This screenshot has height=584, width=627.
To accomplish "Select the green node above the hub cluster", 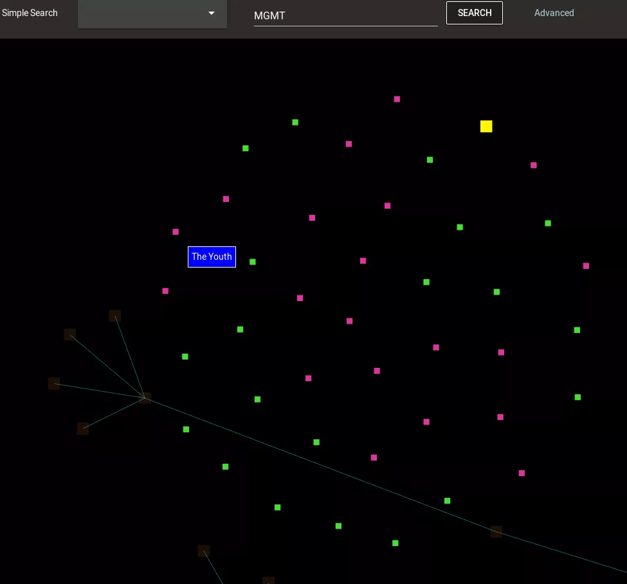I will click(185, 356).
